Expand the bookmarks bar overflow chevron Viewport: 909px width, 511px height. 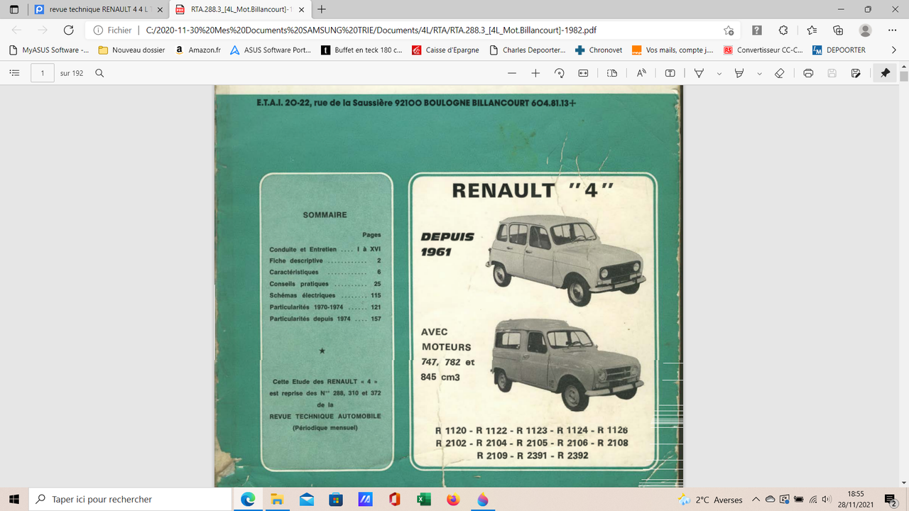(893, 50)
